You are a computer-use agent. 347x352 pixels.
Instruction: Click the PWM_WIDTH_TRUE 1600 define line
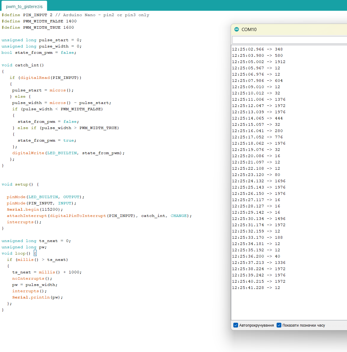point(38,27)
